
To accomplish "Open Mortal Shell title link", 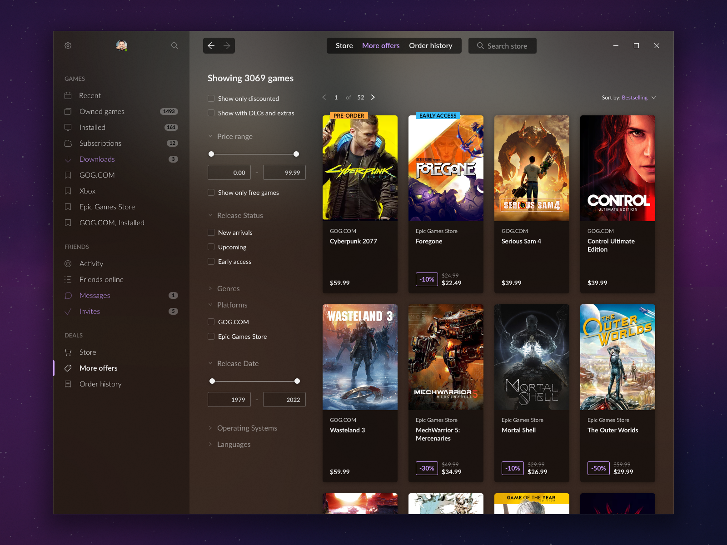I will coord(518,430).
